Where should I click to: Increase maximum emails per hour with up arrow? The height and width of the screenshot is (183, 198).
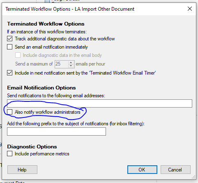pyautogui.click(x=71, y=63)
